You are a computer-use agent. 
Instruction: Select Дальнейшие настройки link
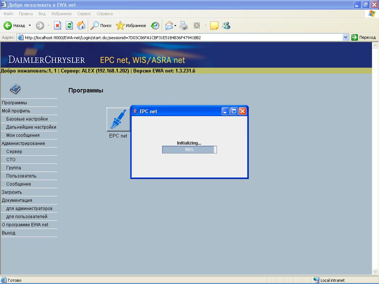point(31,127)
